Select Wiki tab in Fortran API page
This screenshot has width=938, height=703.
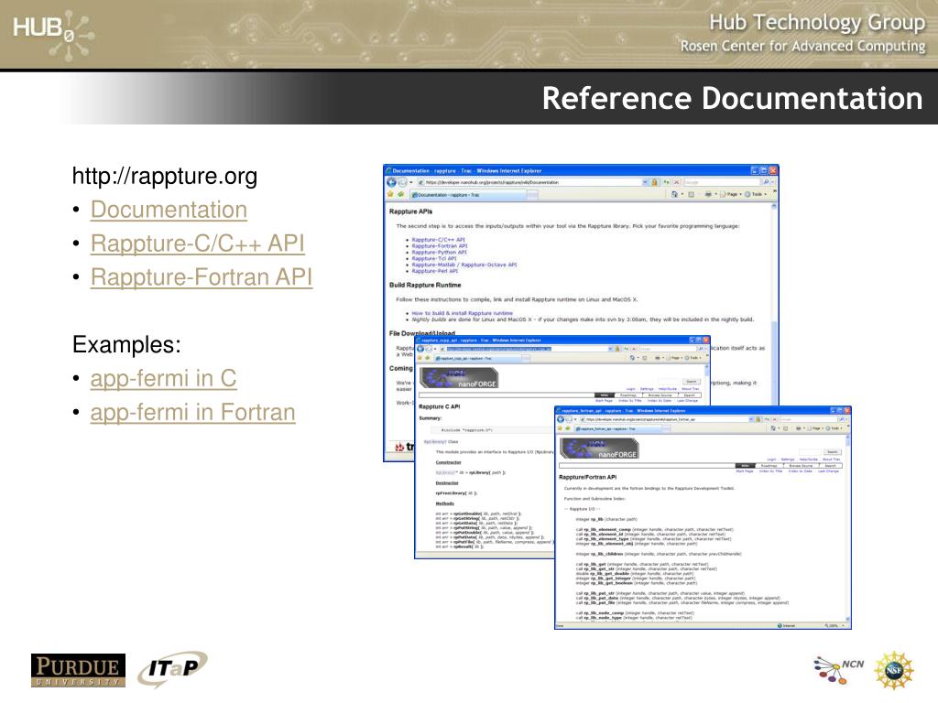coord(746,466)
